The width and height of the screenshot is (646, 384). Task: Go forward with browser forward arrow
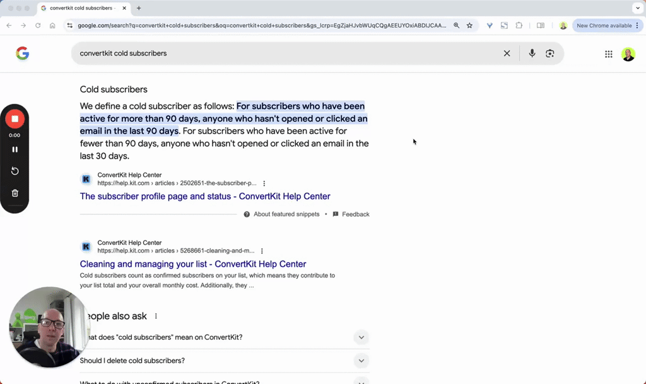(23, 25)
